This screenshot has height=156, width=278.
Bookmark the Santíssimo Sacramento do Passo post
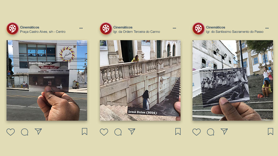click(x=270, y=132)
